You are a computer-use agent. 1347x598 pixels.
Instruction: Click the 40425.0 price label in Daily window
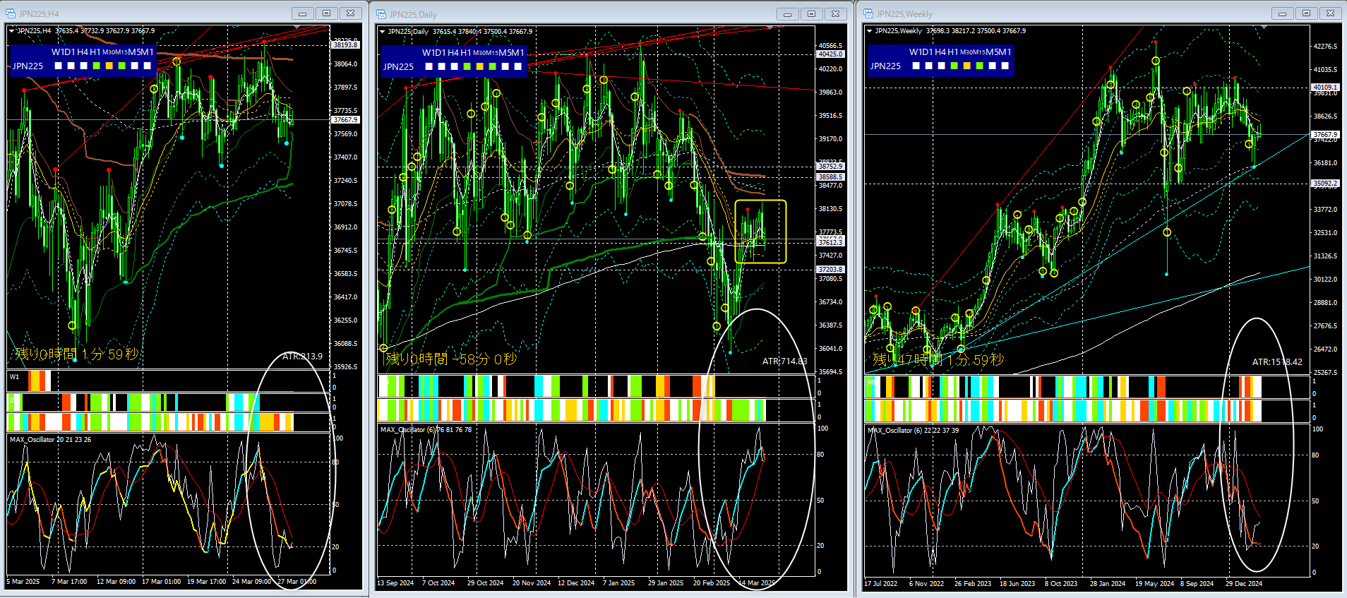(830, 54)
